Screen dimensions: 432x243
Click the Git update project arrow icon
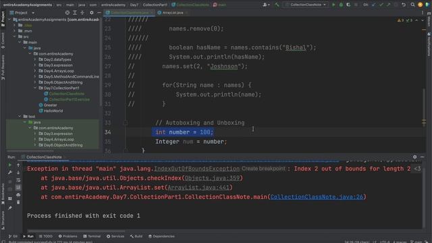point(373,5)
